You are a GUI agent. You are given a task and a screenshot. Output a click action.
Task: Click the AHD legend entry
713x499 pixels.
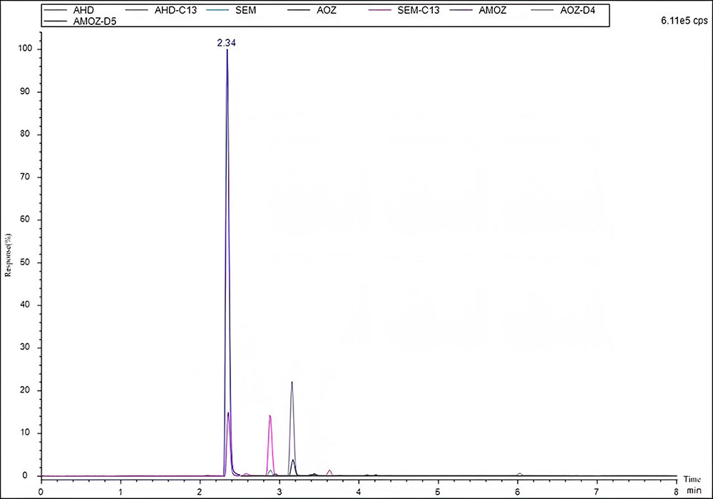coord(83,10)
